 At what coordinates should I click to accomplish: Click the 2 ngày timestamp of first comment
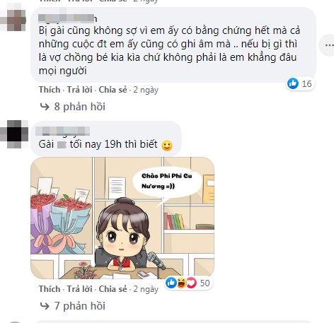point(146,90)
